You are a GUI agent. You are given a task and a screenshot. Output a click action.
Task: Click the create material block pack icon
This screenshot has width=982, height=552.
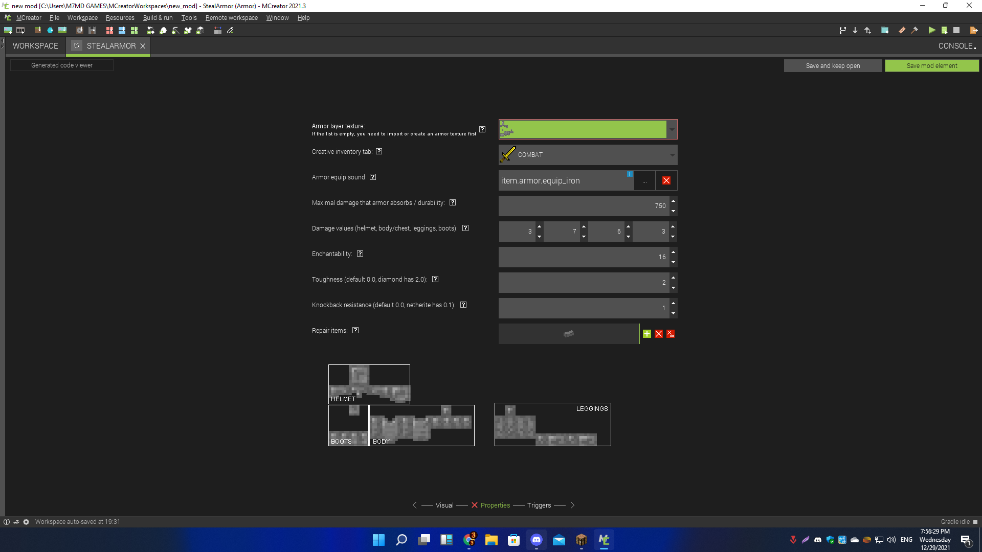point(200,31)
